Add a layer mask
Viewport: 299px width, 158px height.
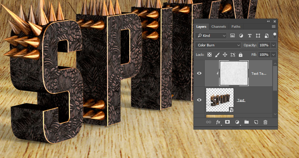227,122
